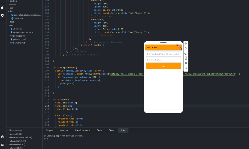Click the link icon beside emulator
This screenshot has height=149, width=249.
point(186,63)
